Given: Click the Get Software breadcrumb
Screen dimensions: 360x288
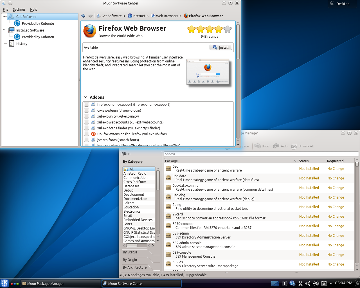Looking at the screenshot, I should 111,16.
